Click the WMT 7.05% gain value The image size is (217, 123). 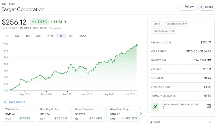25,118
